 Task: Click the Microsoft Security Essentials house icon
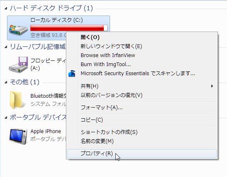click(72, 74)
